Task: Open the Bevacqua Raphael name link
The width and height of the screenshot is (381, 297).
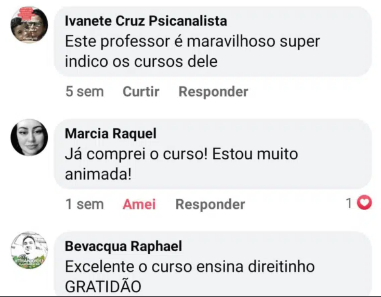Action: click(x=123, y=246)
